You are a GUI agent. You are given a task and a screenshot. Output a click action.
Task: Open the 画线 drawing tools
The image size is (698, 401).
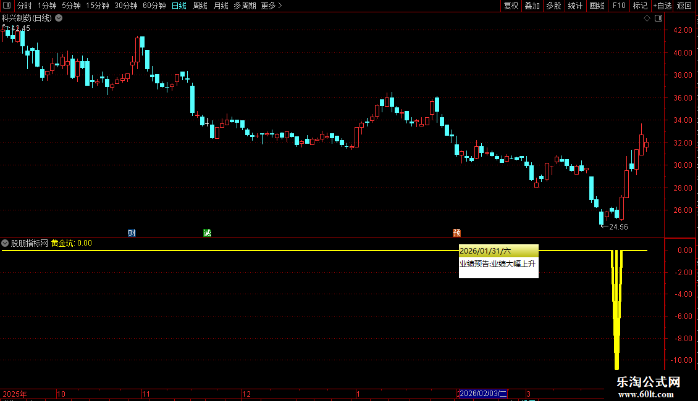coord(597,6)
